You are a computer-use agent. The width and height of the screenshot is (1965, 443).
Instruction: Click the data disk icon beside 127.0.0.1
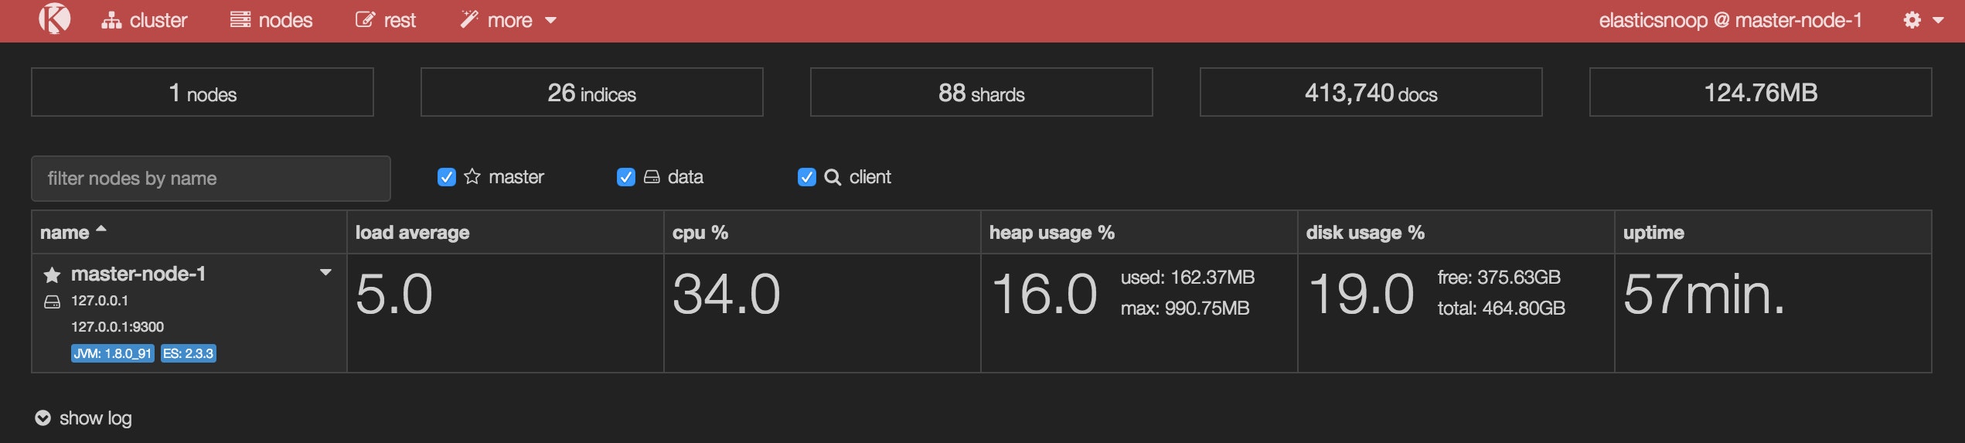[52, 302]
